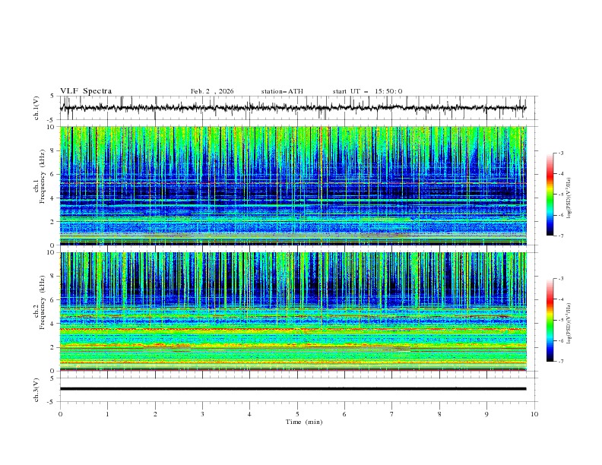The height and width of the screenshot is (465, 602).
Task: Click the lower colorbar log(PSD) label
Action: (569, 324)
